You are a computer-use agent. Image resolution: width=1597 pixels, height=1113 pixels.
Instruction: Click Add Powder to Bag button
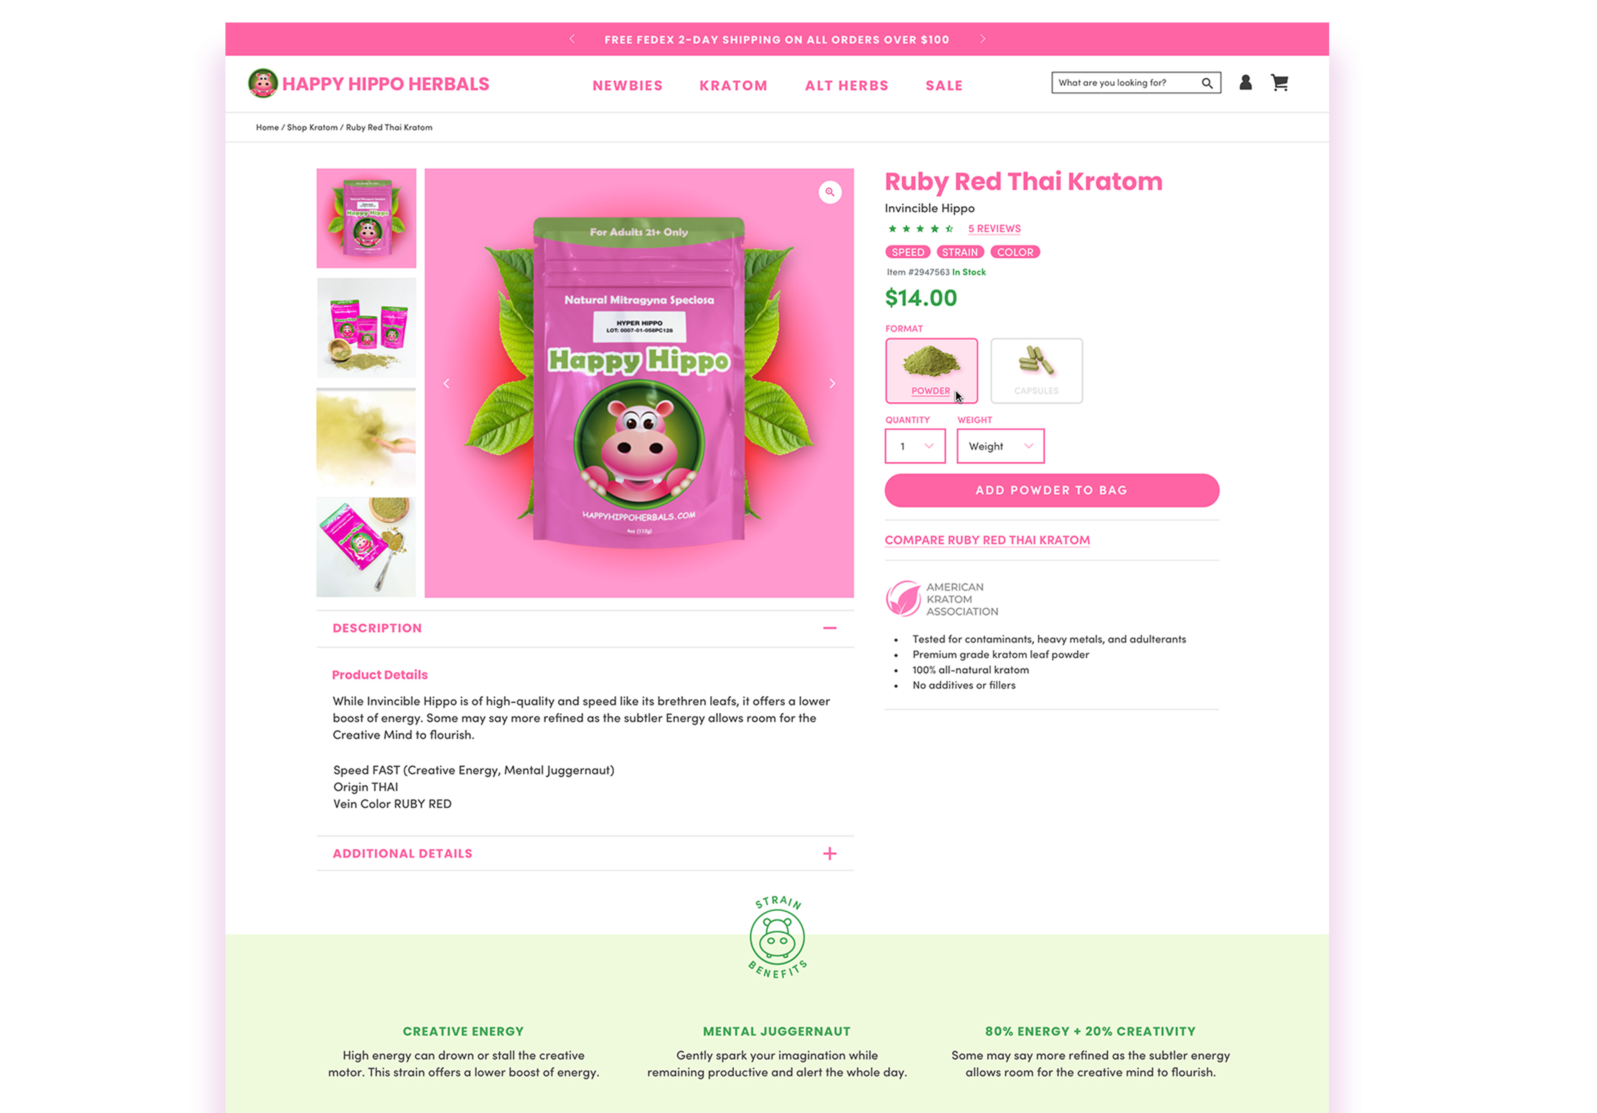pos(1052,490)
